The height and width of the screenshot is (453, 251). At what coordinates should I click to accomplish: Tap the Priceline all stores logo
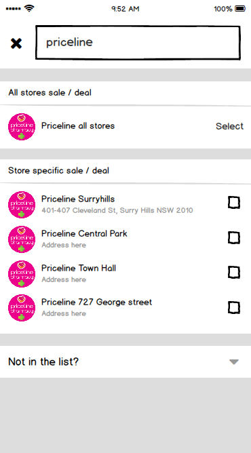point(22,127)
